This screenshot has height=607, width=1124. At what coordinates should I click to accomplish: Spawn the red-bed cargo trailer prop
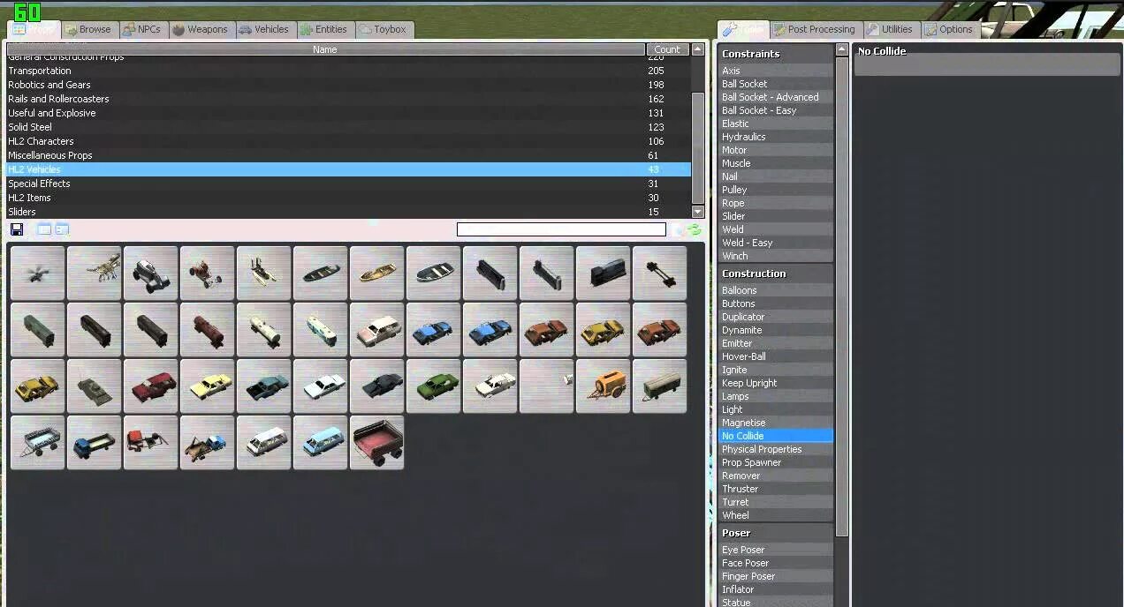pyautogui.click(x=377, y=443)
